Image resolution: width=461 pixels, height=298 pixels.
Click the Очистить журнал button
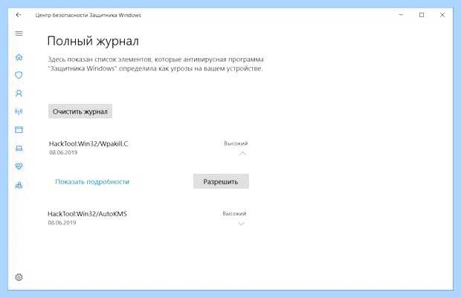click(80, 111)
